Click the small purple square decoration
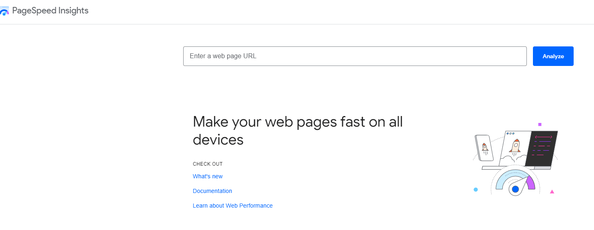 pyautogui.click(x=540, y=124)
